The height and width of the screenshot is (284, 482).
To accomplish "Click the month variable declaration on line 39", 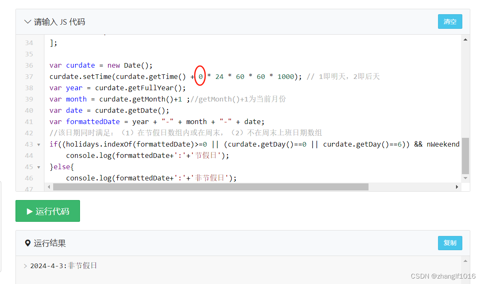I will pos(76,99).
